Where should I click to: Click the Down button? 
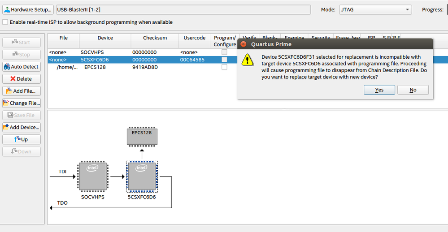click(x=22, y=151)
